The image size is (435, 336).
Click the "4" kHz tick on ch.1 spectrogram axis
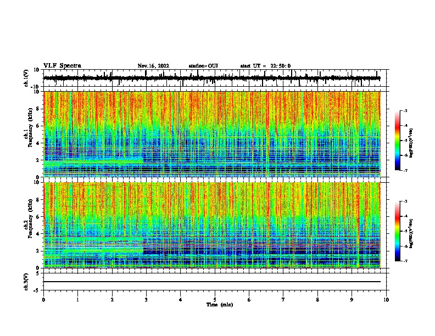(38, 143)
